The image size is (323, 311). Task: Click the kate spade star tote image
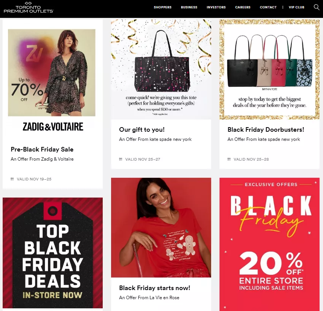click(x=161, y=69)
